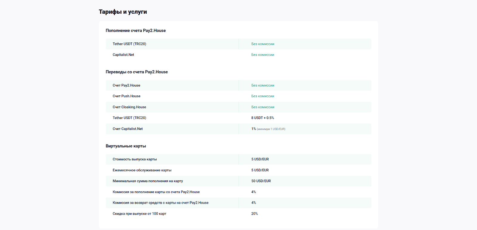Select the 'Стоимость выпуска карты' row label
Screen dimensions: 477x230
[x=135, y=159]
